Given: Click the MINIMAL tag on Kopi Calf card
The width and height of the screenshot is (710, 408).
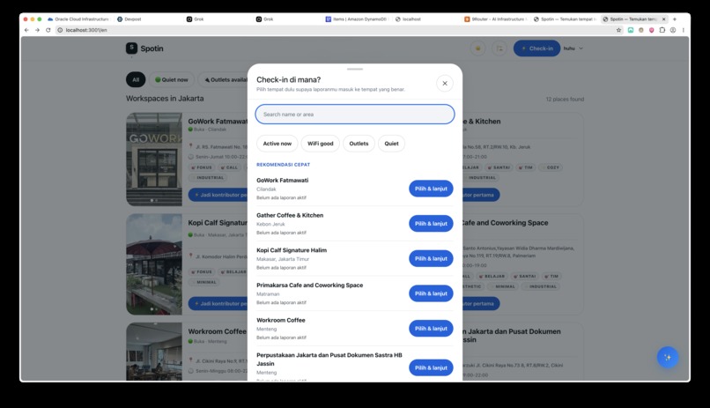Looking at the screenshot, I should pyautogui.click(x=204, y=282).
